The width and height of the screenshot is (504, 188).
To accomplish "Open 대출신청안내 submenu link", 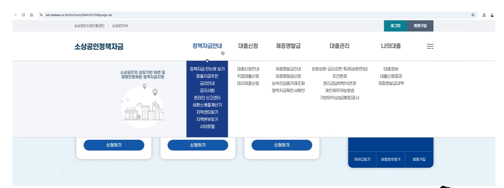I will coord(248,69).
